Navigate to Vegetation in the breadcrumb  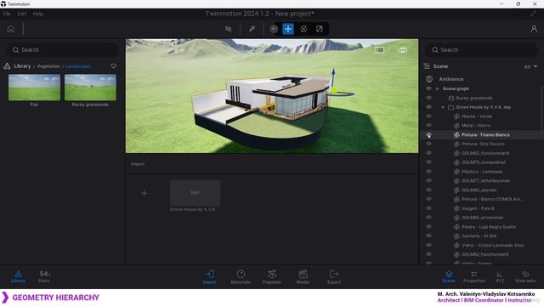48,66
